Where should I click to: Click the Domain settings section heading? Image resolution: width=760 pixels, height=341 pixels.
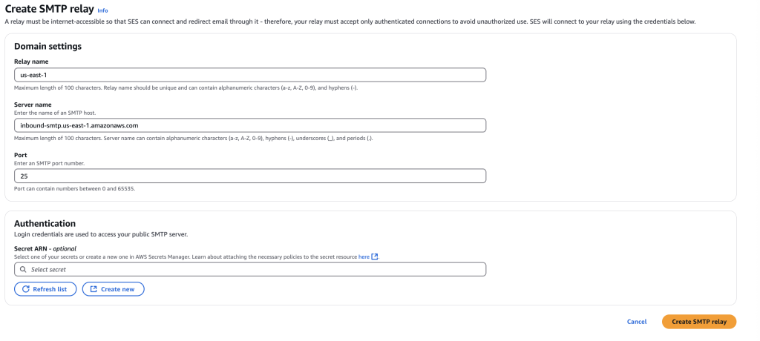tap(47, 46)
